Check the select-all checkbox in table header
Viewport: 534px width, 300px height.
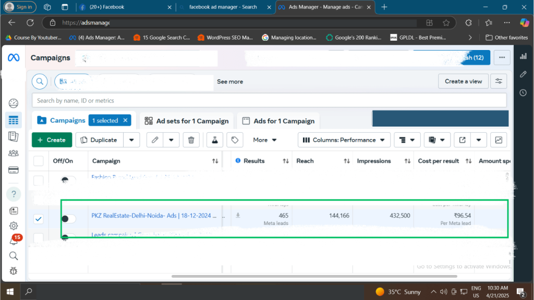point(39,161)
